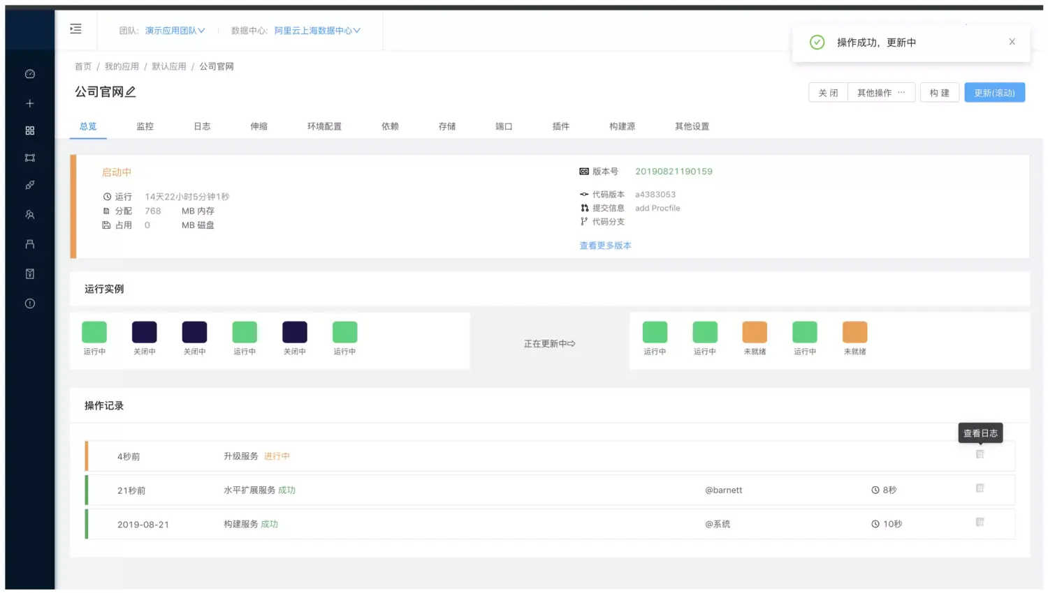Collapse the sidebar with the menu-fold icon
Image resolution: width=1048 pixels, height=593 pixels.
pyautogui.click(x=75, y=29)
